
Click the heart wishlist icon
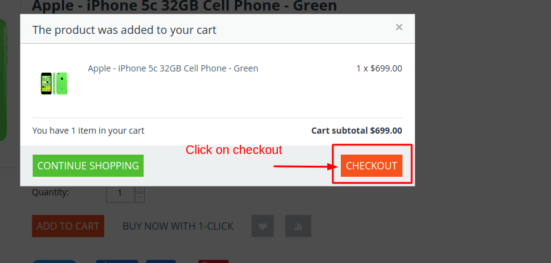(262, 226)
